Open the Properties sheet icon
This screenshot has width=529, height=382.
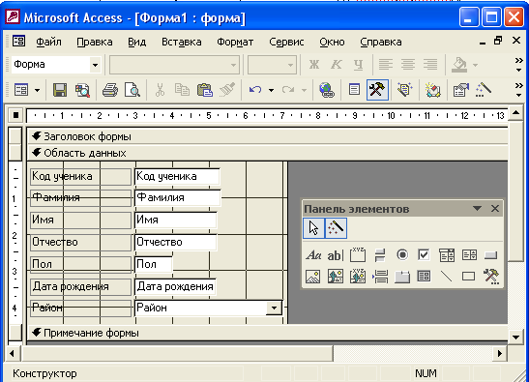(x=460, y=90)
